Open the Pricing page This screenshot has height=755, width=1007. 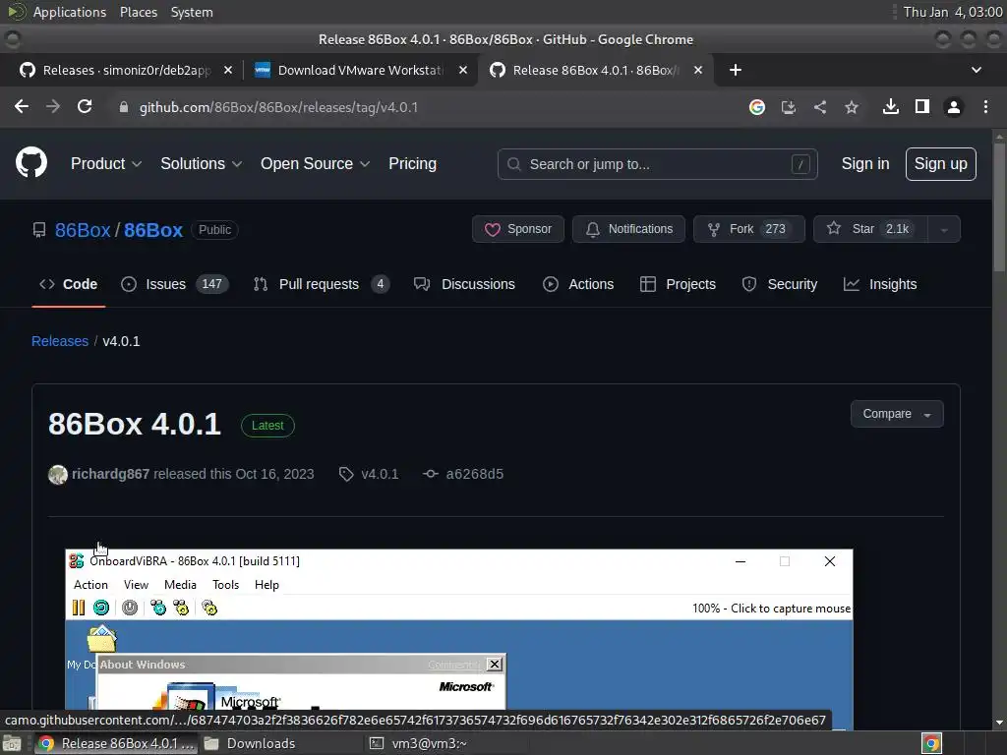(x=412, y=164)
